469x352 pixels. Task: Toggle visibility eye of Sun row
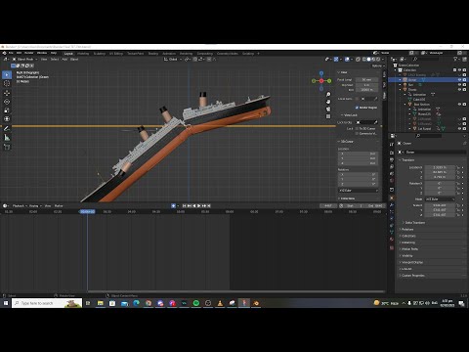tap(459, 84)
